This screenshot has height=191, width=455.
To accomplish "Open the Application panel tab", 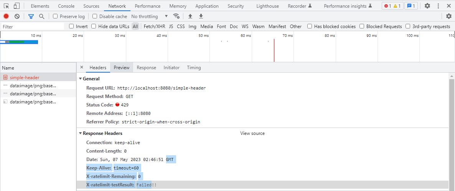I will [x=207, y=6].
